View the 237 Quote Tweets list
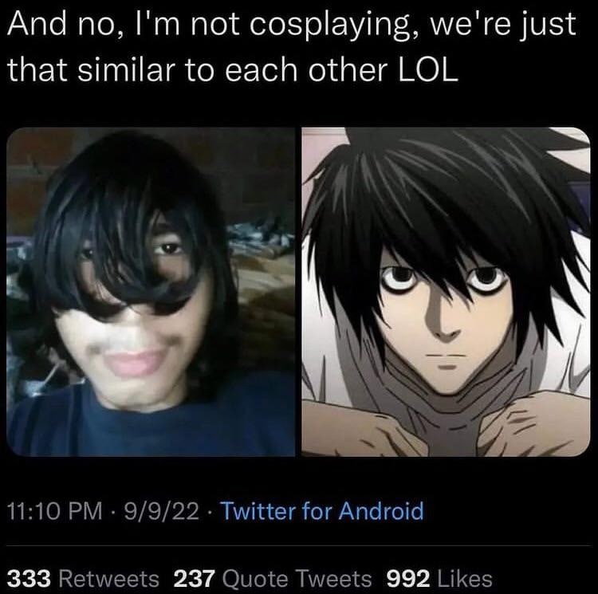The width and height of the screenshot is (598, 594). [x=273, y=579]
